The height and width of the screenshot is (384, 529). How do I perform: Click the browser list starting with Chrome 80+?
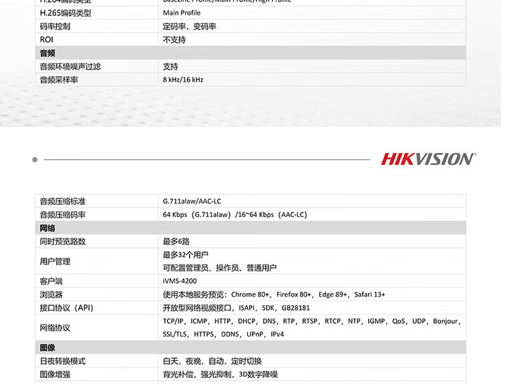tap(274, 295)
